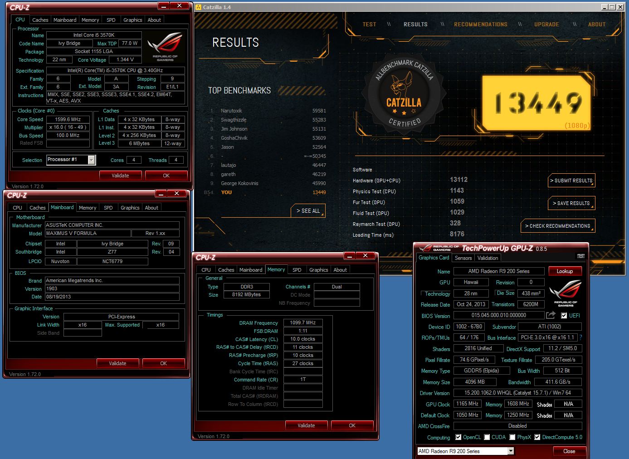Maximize the Catzilla 1.4 window
The height and width of the screenshot is (459, 629).
point(612,7)
